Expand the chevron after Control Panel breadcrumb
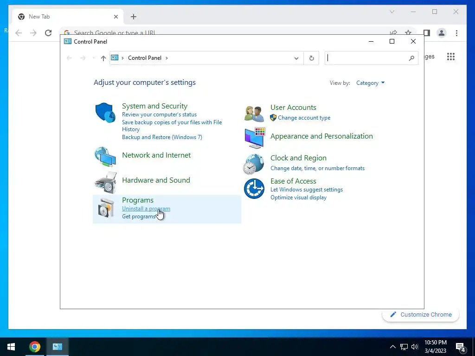Screen dimensions: 475x356 167,58
